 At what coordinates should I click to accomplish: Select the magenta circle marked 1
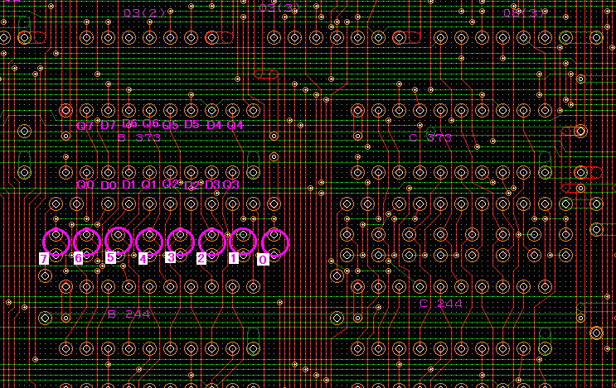pos(243,241)
